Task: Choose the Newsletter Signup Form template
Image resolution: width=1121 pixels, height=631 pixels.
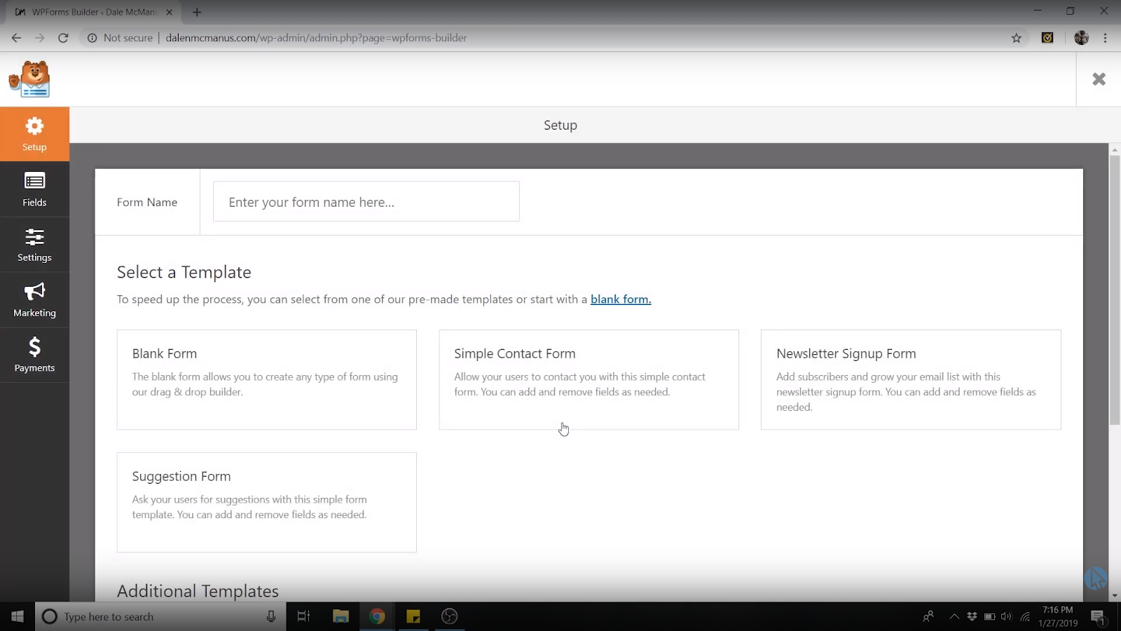Action: tap(911, 379)
